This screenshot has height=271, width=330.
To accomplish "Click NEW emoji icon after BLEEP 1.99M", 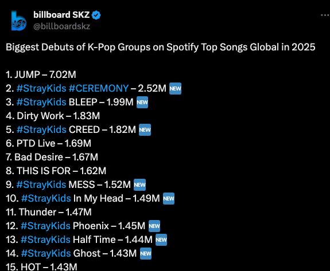I will point(142,103).
